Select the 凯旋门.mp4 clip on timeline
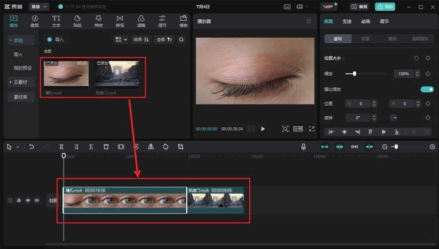 (216, 200)
